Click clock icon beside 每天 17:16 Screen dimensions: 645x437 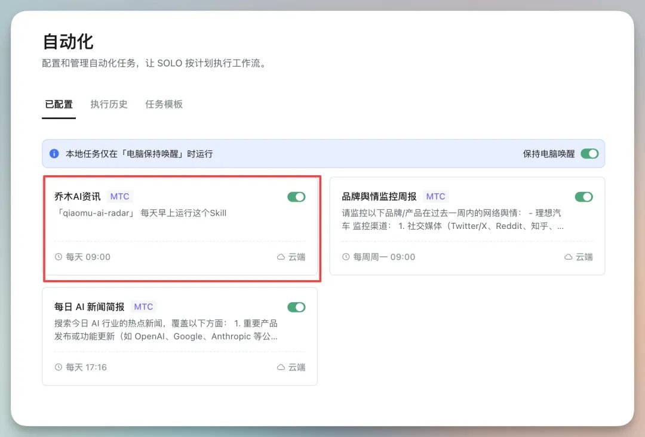click(x=59, y=367)
